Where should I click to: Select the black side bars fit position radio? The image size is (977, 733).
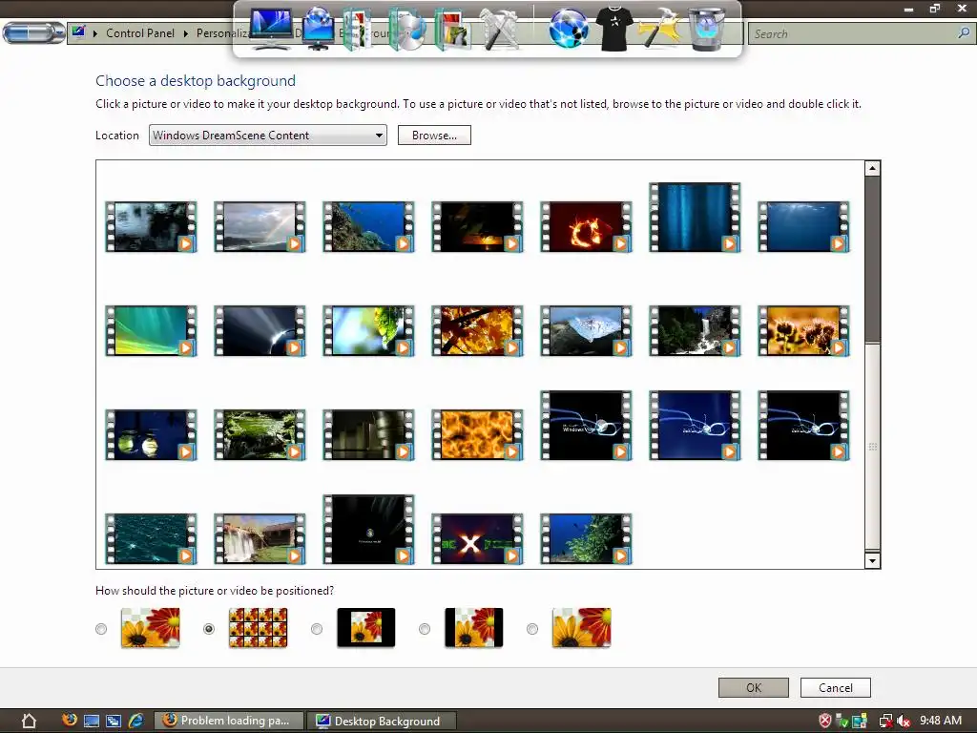click(425, 629)
